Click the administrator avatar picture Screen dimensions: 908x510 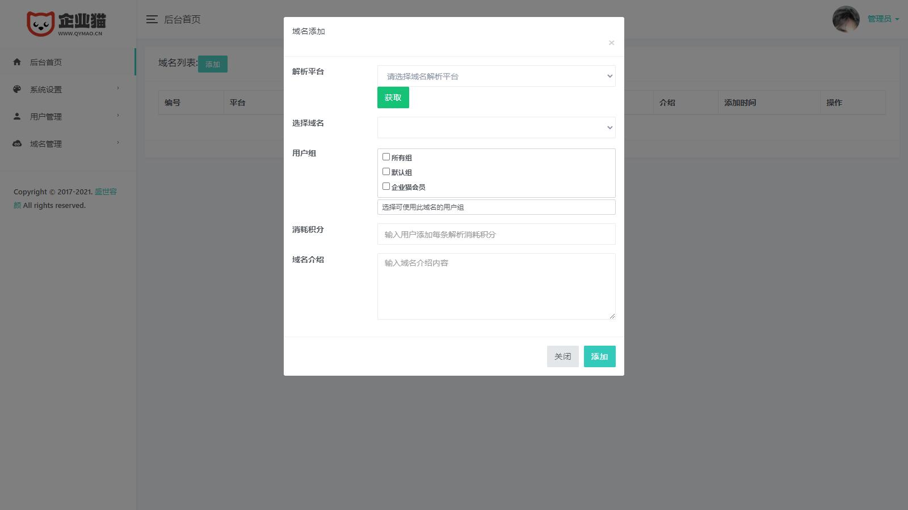(x=846, y=19)
